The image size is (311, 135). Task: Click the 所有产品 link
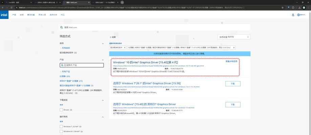(65, 72)
